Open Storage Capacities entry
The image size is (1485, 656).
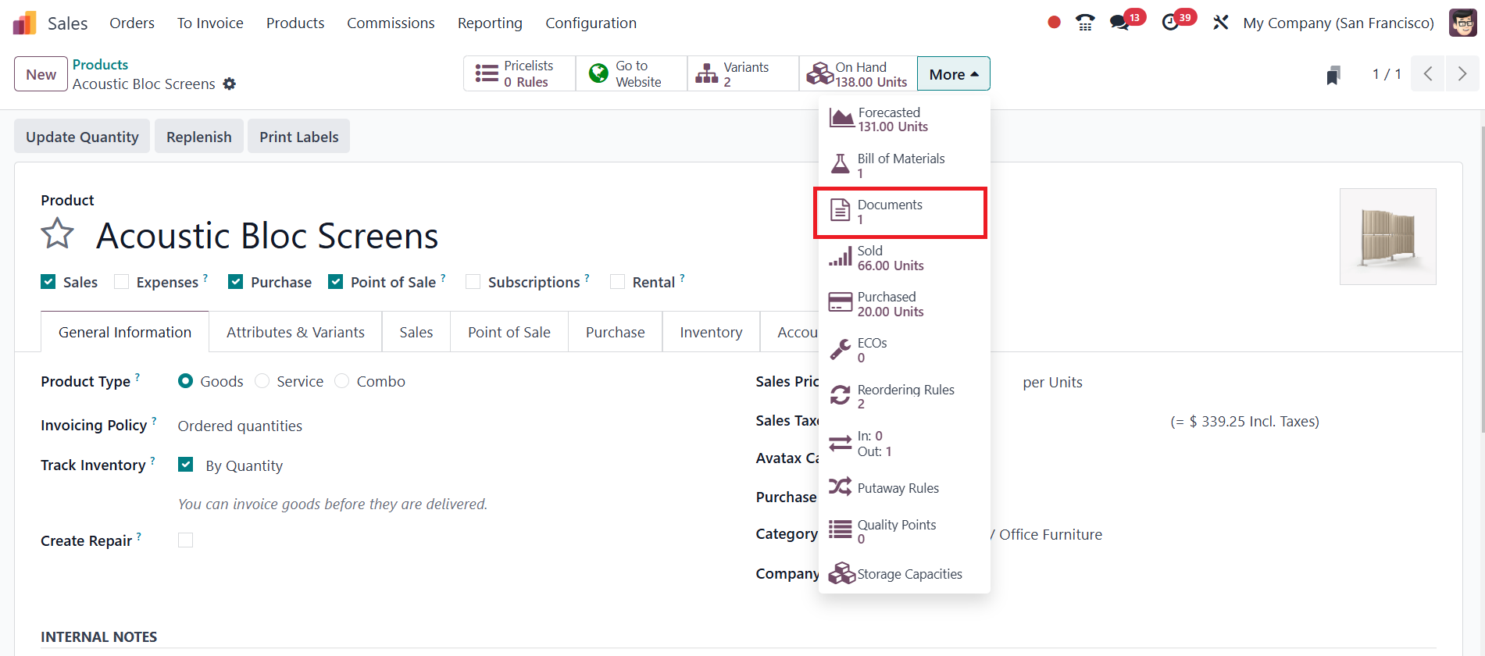tap(904, 574)
